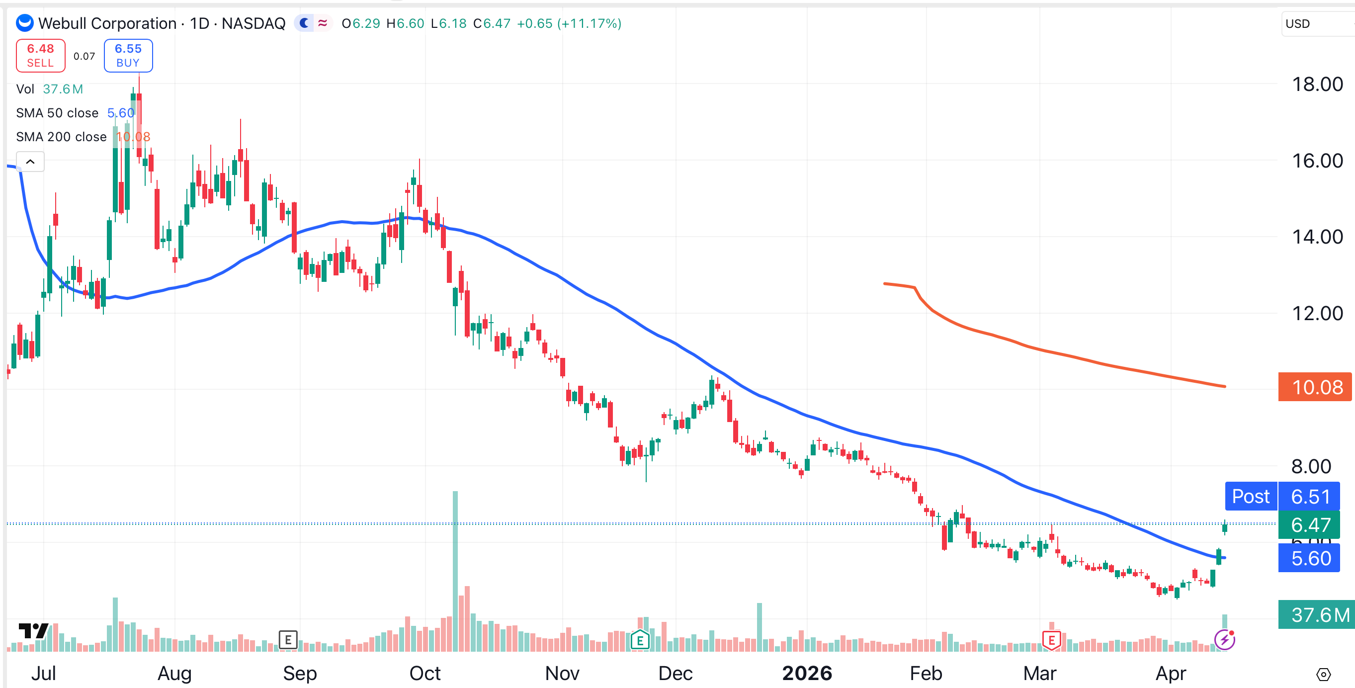Click the 2026 label on time axis
1355x688 pixels.
pos(806,673)
